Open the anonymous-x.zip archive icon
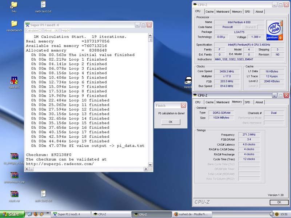The width and height of the screenshot is (291, 218). coord(14,175)
